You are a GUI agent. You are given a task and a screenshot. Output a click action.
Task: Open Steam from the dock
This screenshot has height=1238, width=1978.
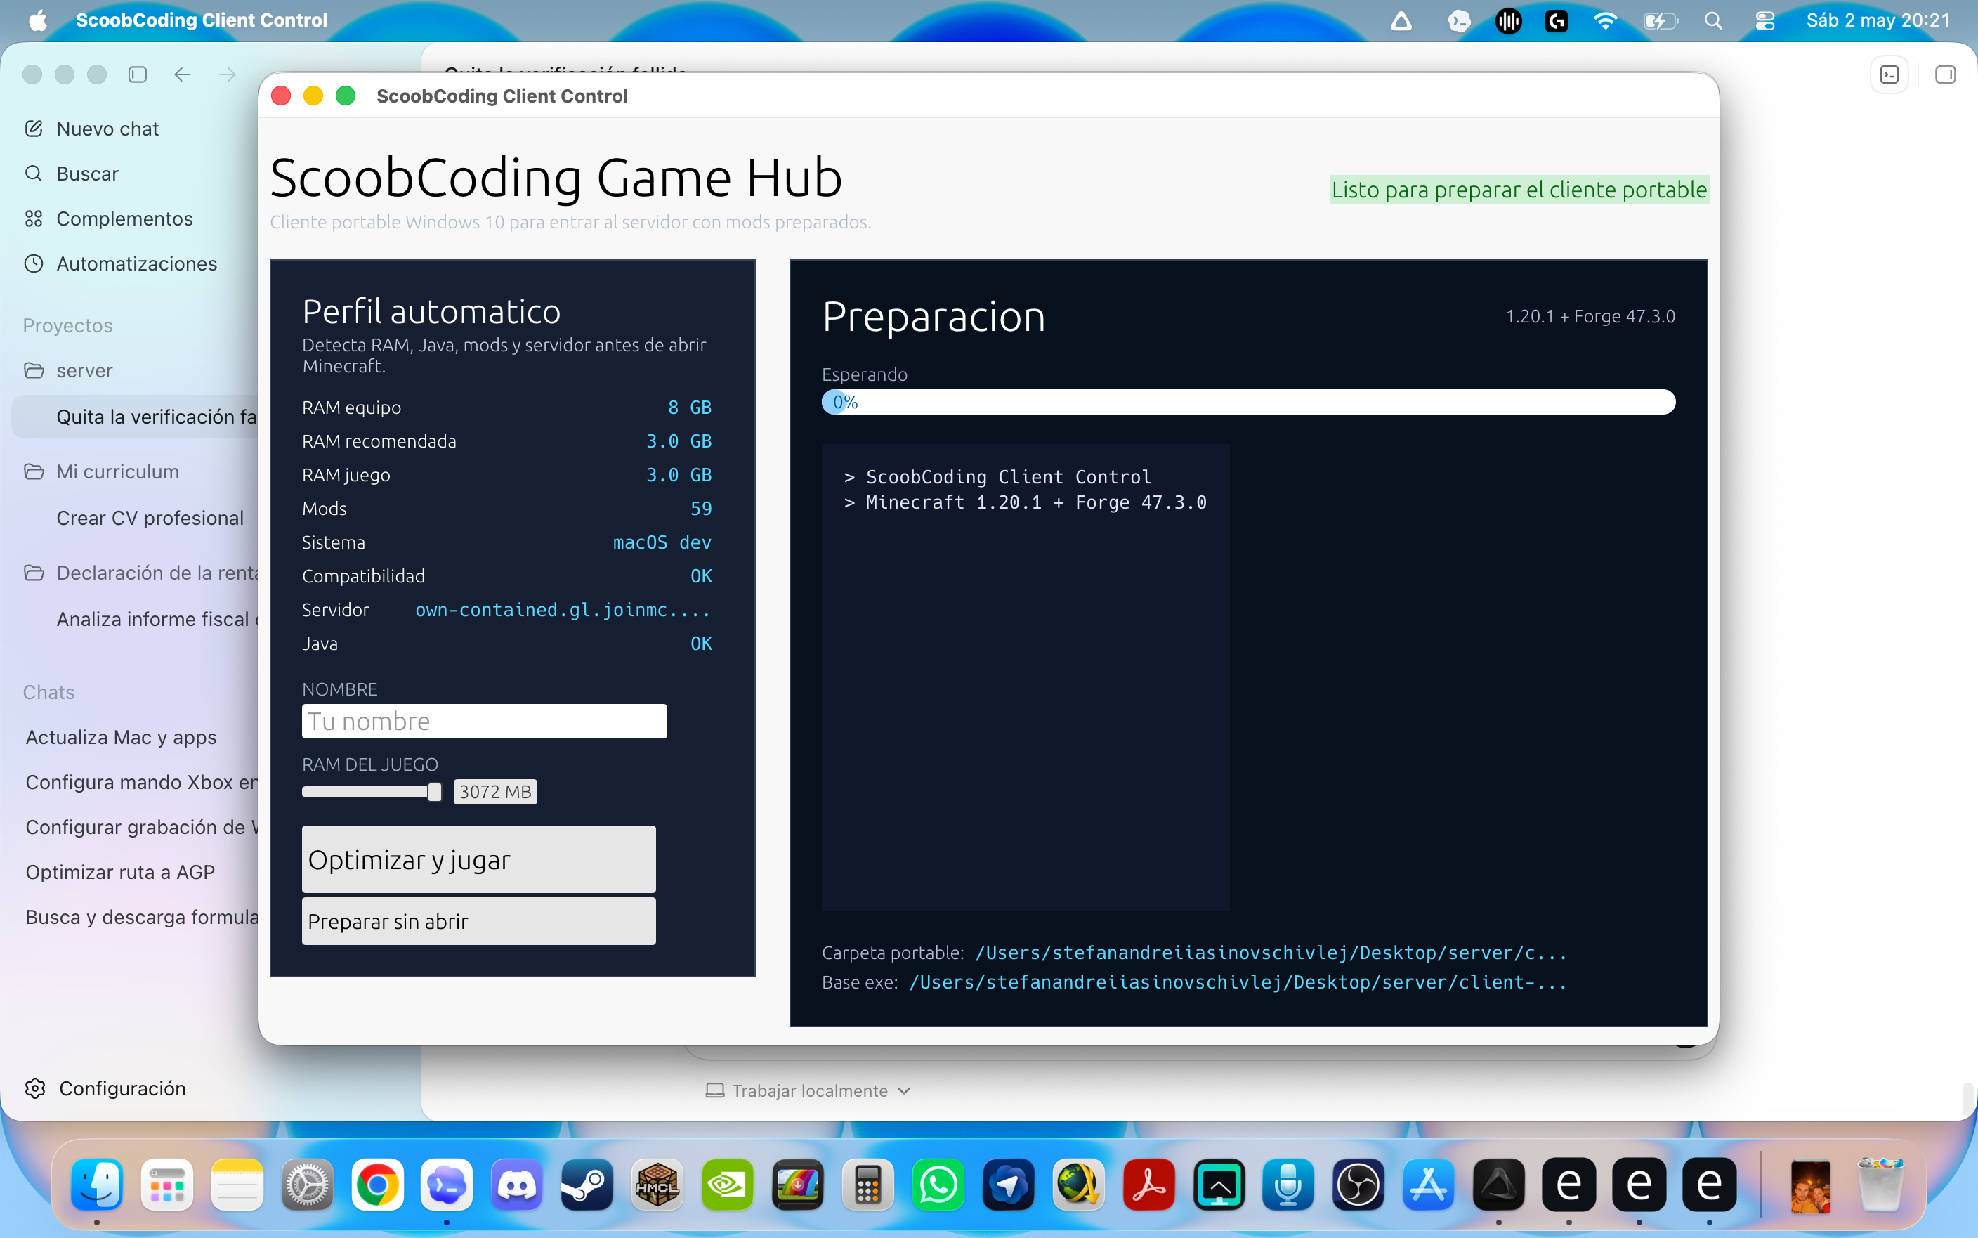587,1184
